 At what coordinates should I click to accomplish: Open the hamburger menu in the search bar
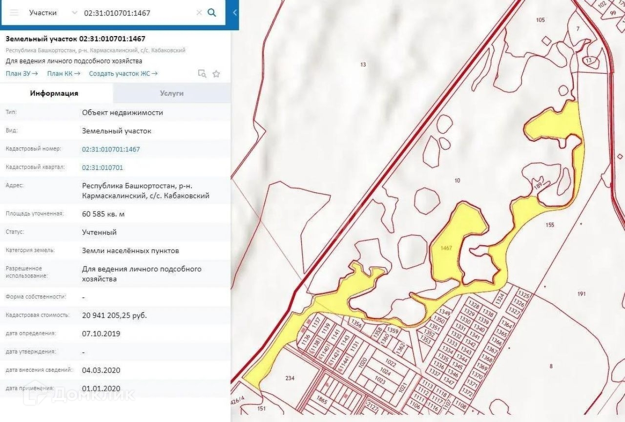tap(14, 13)
